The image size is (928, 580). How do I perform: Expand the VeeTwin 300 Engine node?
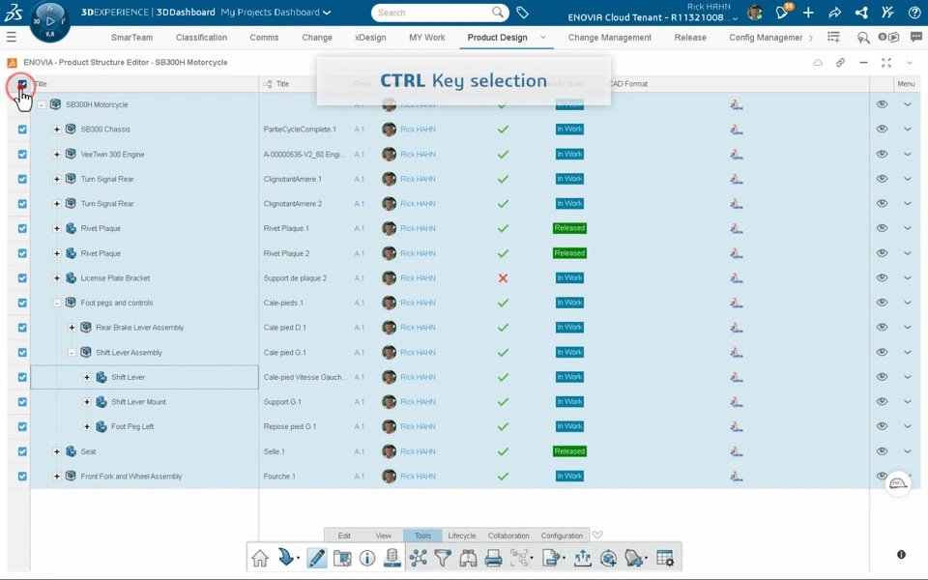point(57,154)
